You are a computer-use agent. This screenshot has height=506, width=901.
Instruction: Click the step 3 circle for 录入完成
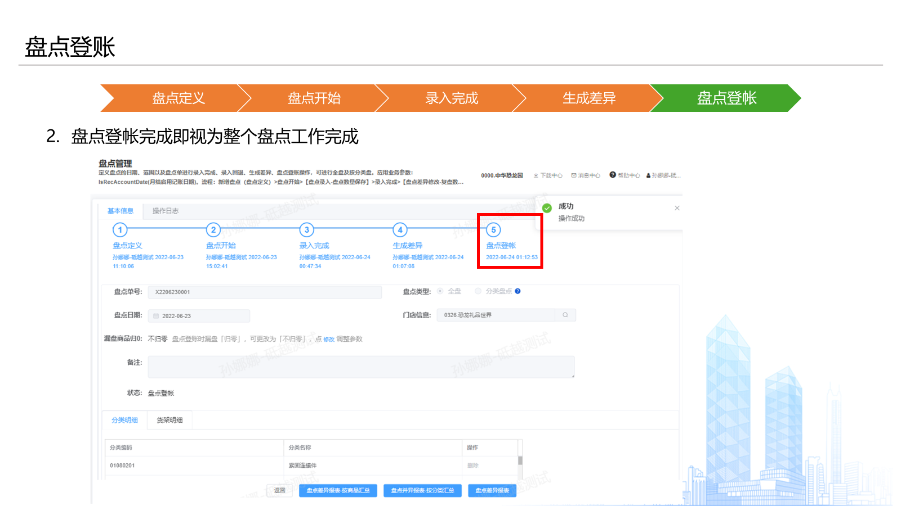coord(307,229)
